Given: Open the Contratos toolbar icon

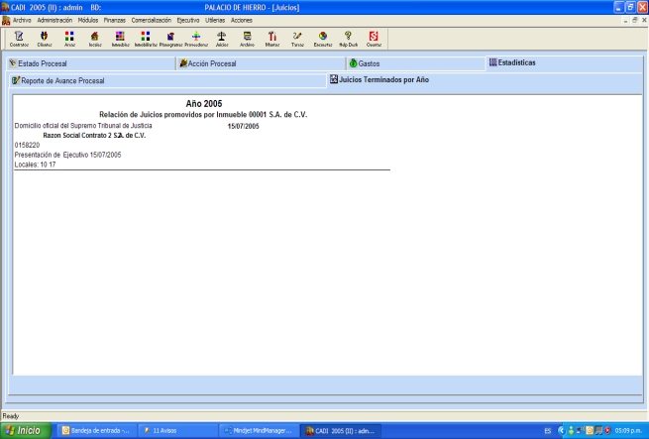Looking at the screenshot, I should coord(18,39).
